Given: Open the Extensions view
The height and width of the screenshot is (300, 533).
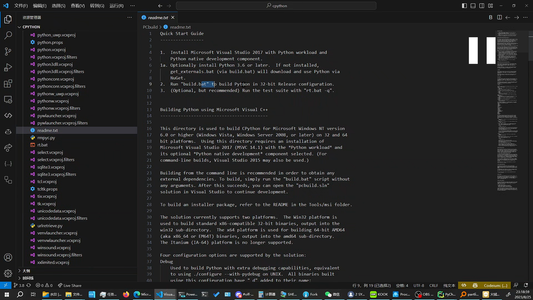Looking at the screenshot, I should click(8, 84).
